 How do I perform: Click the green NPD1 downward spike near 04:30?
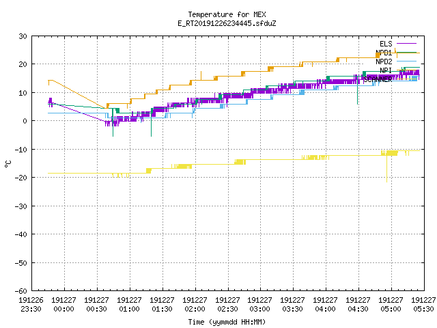tap(357, 91)
